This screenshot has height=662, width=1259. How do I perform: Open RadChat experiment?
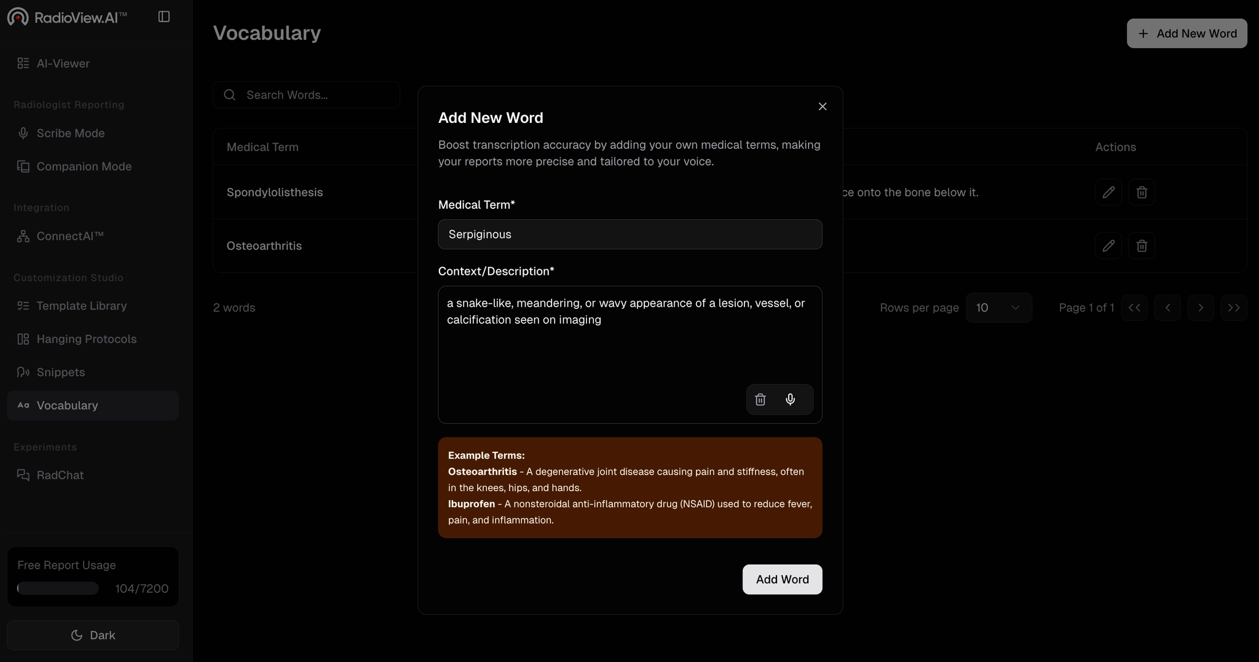(93, 475)
